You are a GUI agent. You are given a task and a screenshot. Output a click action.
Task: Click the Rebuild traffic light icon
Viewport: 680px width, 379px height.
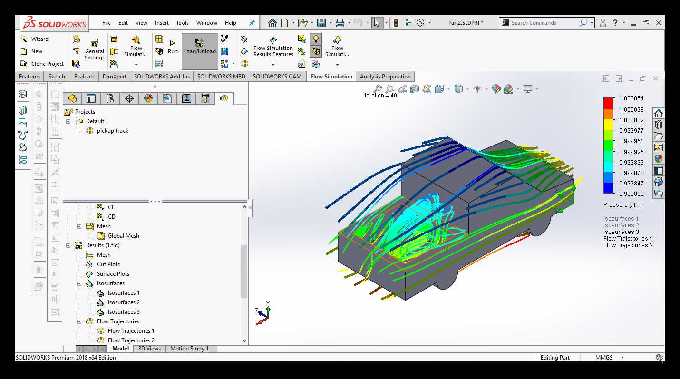tap(396, 23)
